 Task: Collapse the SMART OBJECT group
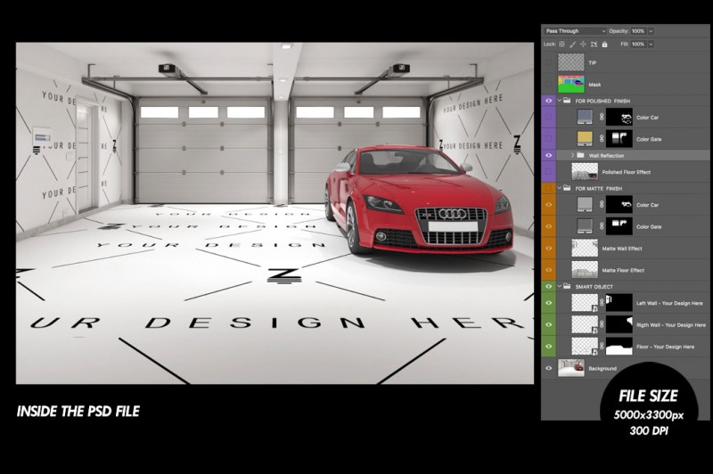coord(560,286)
